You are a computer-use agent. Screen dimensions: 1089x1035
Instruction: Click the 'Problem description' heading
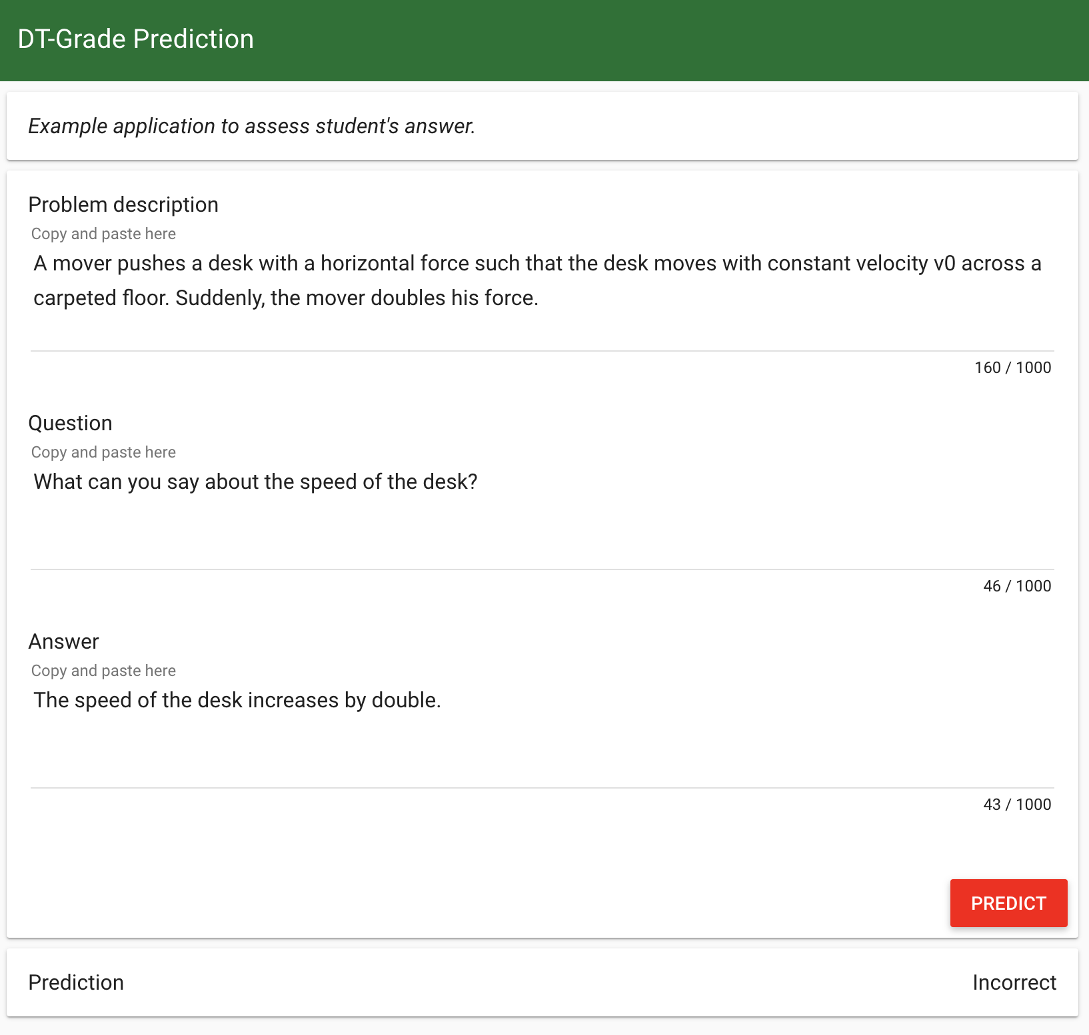pos(123,204)
